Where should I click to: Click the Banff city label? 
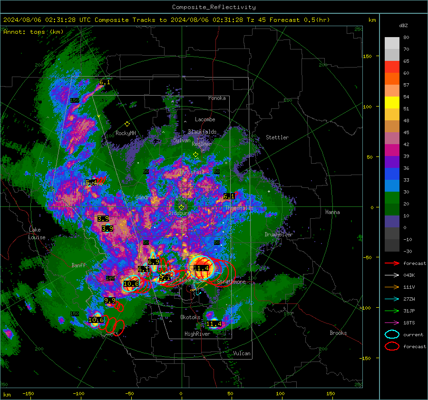78,265
